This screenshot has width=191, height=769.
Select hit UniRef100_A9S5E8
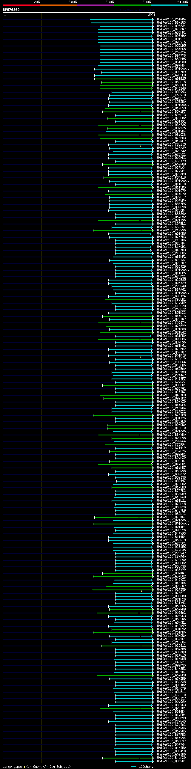click(171, 76)
